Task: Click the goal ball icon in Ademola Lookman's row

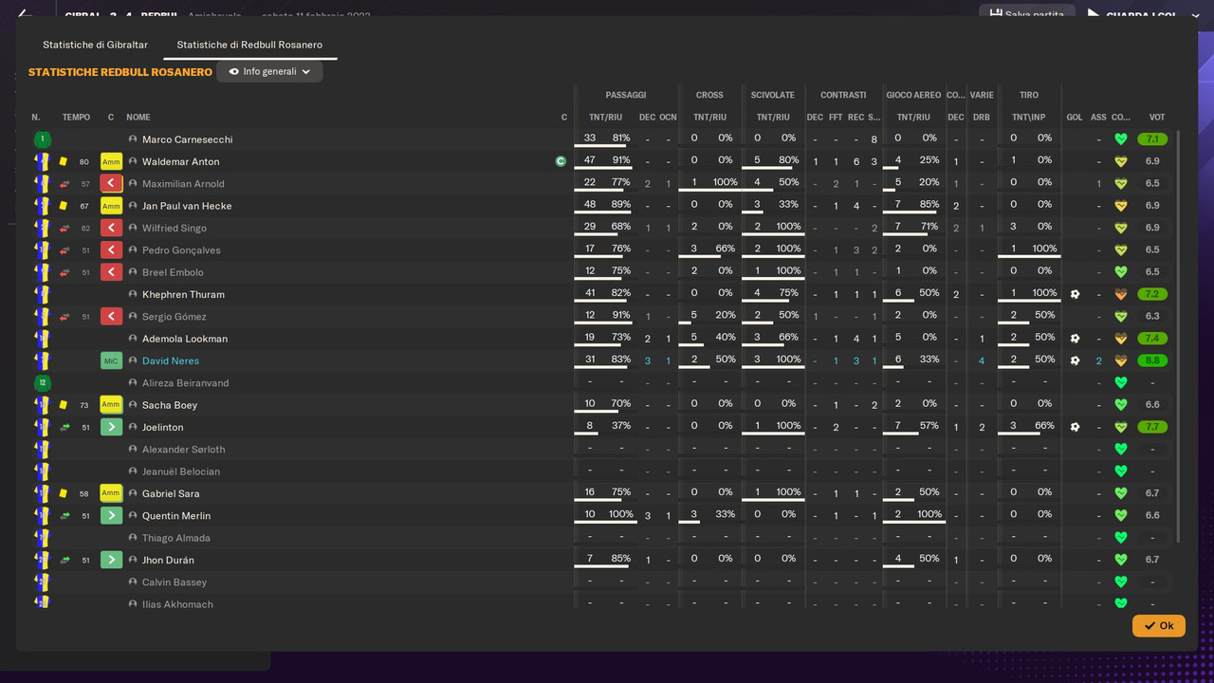Action: 1075,339
